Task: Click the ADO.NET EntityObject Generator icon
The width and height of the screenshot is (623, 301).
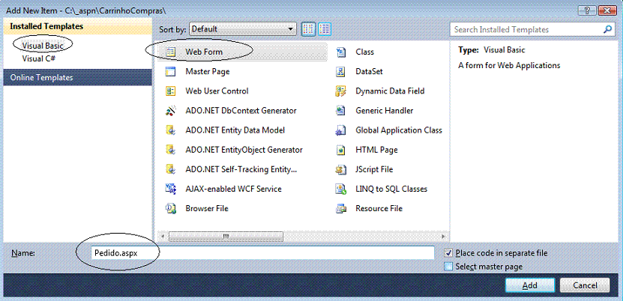Action: [x=170, y=150]
